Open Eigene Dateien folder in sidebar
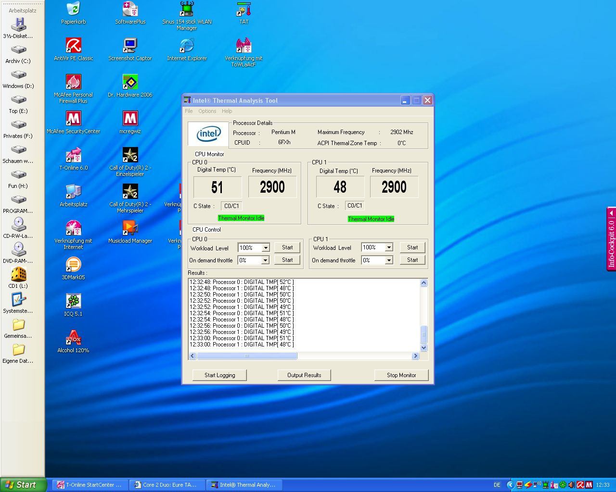 [x=18, y=354]
